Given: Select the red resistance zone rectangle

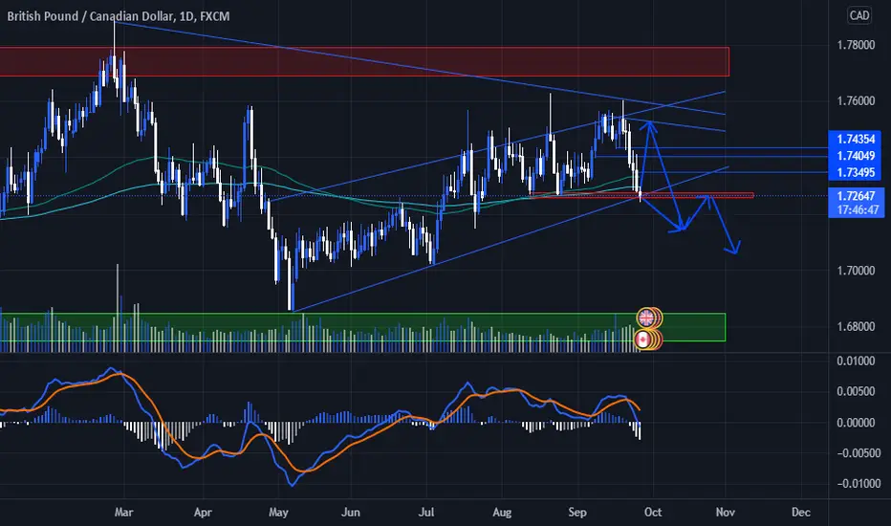Looking at the screenshot, I should coord(364,61).
